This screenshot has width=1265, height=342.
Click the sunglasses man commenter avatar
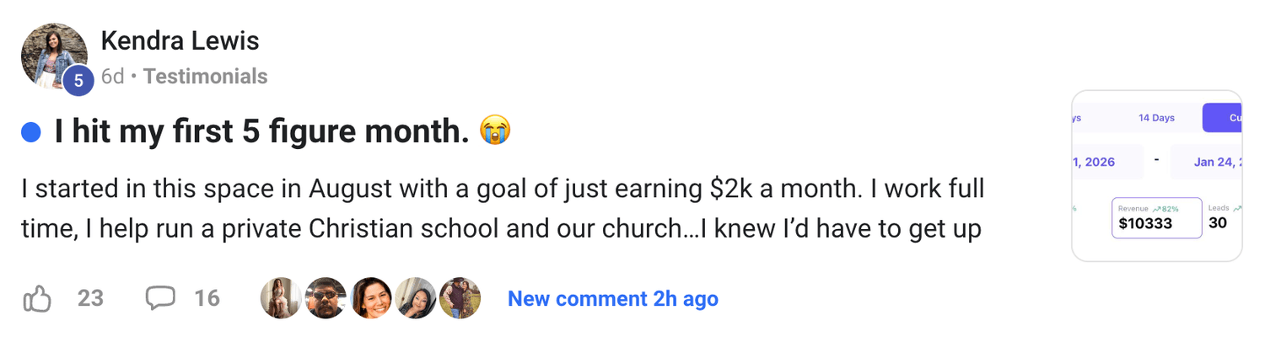pos(326,298)
